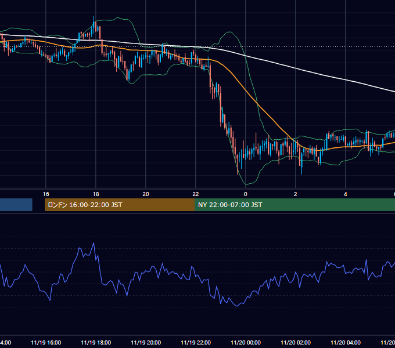Viewport: 395px width, 348px height.
Task: Click the hour label 22 on price chart axis
Action: (x=196, y=194)
